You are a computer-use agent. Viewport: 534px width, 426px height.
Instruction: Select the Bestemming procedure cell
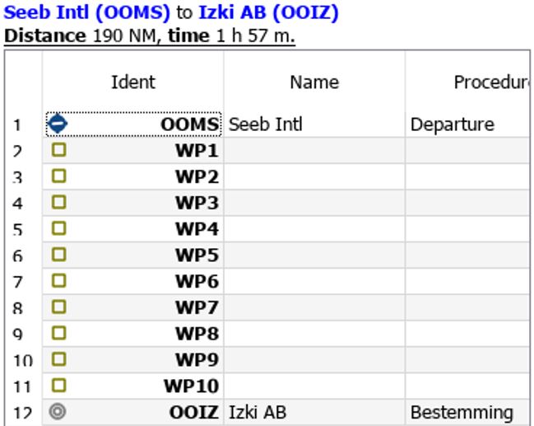[468, 412]
